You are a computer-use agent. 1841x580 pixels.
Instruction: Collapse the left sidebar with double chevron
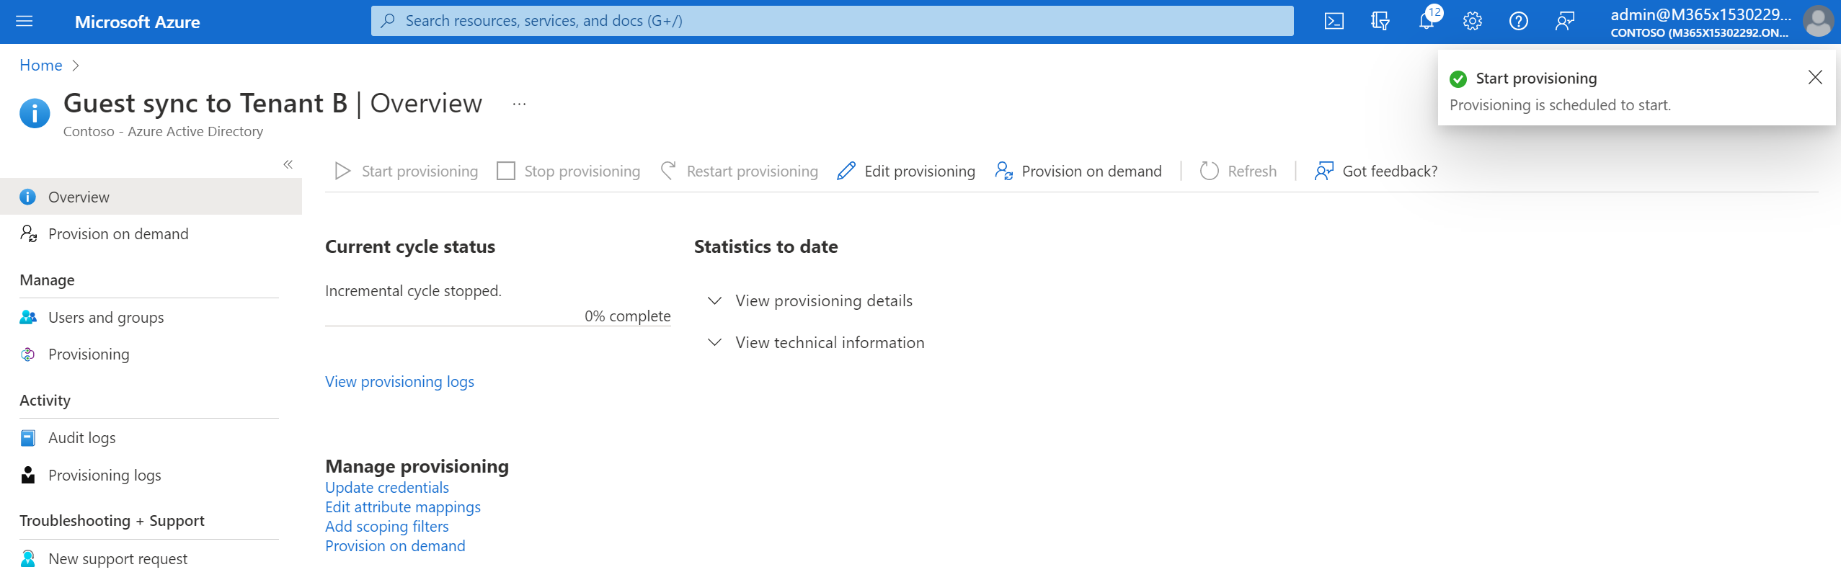(288, 164)
